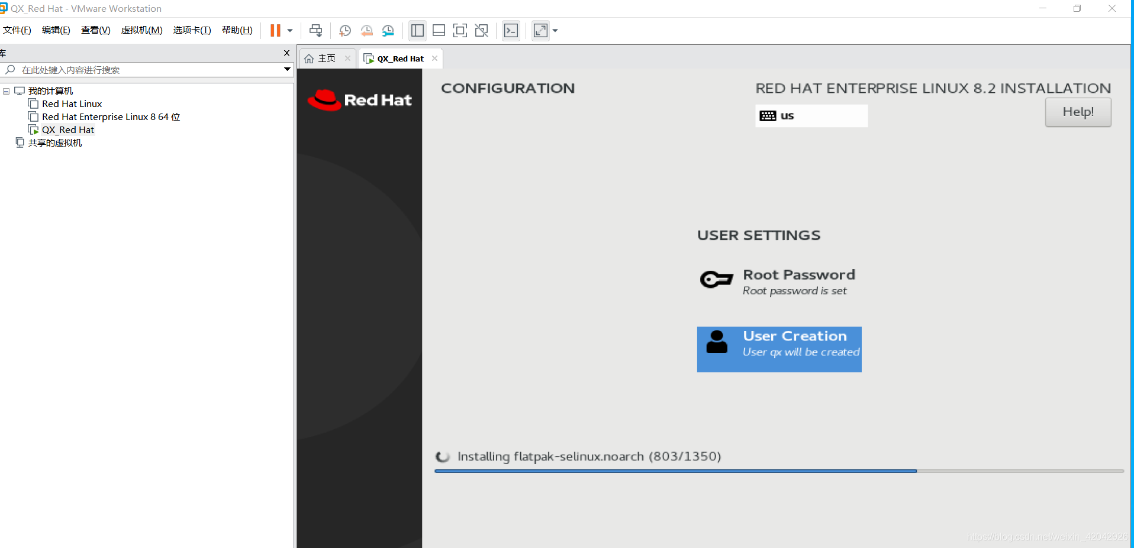Click the CONFIGURATION heading
Screen dimensions: 1134x548
508,88
